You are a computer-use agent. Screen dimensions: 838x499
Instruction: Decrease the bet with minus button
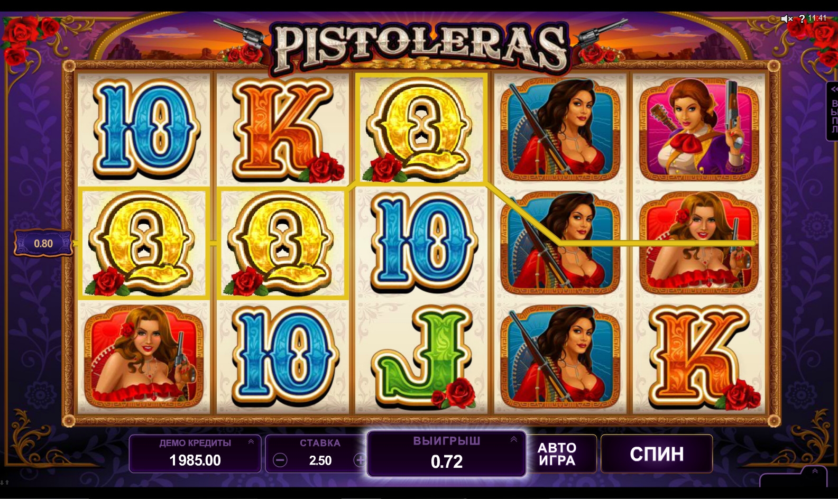[x=280, y=460]
